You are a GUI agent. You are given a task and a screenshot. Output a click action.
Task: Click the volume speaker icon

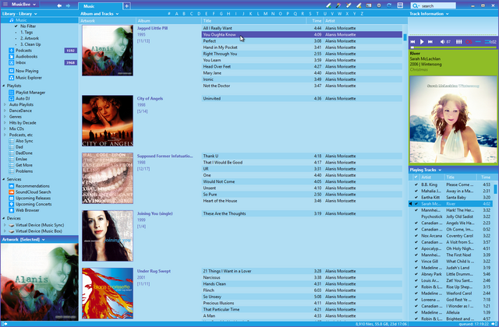[x=442, y=41]
